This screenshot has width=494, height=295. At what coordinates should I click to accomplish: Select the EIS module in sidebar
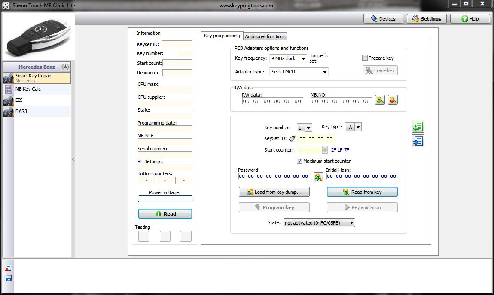[x=37, y=100]
